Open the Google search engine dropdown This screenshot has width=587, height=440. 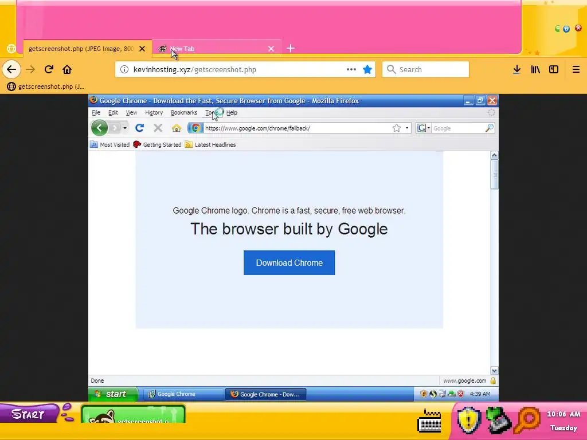click(424, 128)
